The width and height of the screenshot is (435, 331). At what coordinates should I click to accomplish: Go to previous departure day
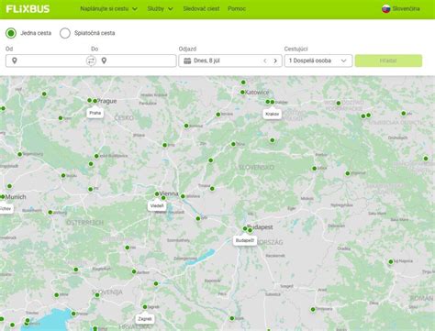[265, 61]
